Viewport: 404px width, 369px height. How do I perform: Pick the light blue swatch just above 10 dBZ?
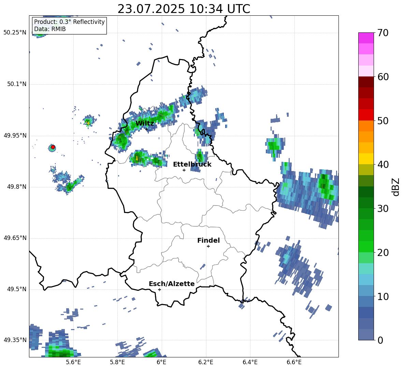(x=366, y=290)
